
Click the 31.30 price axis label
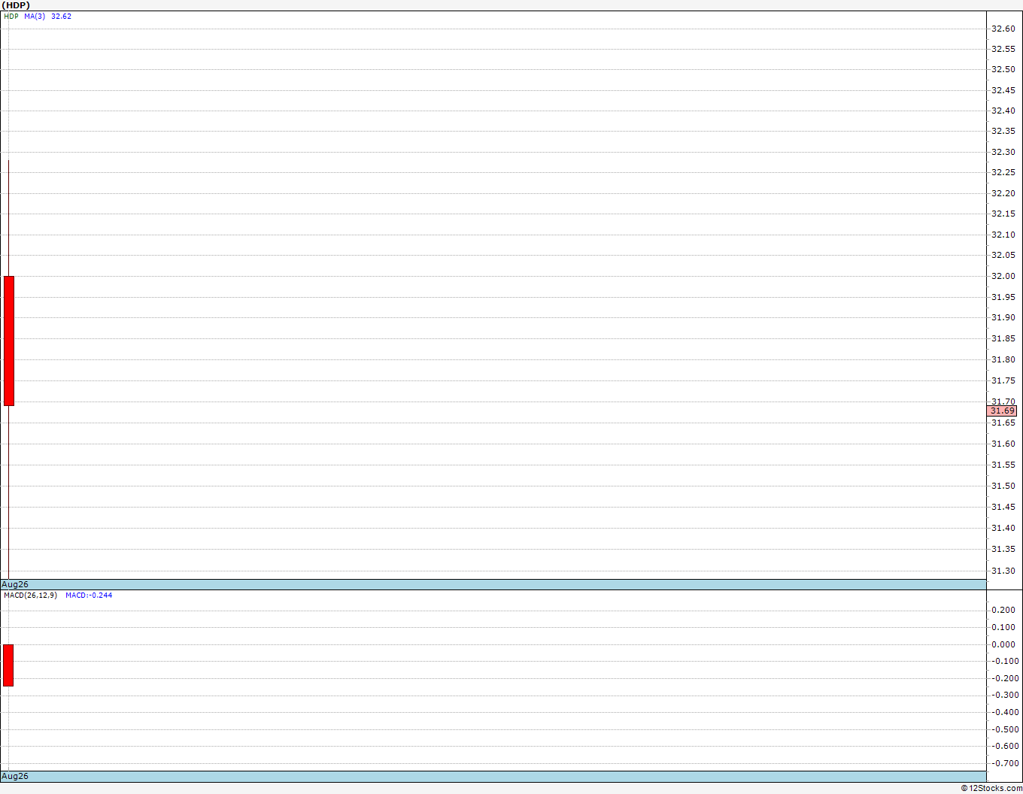1003,571
